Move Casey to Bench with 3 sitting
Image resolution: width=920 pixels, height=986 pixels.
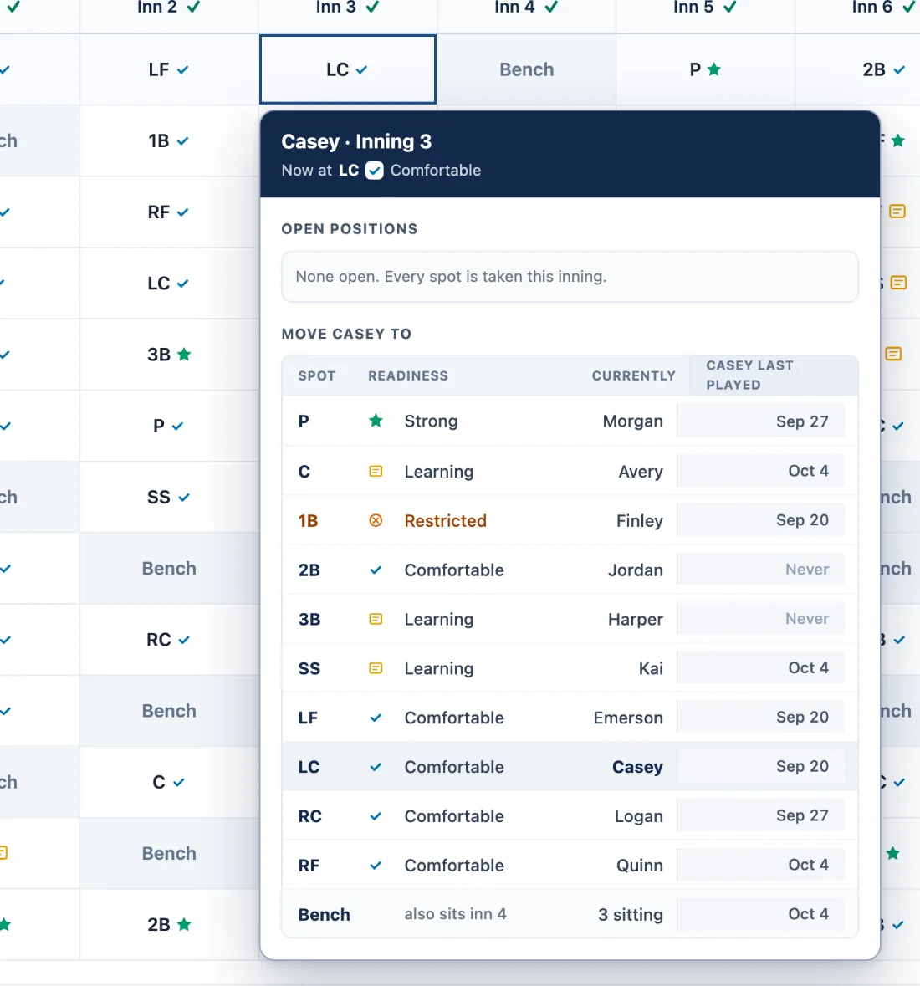pyautogui.click(x=570, y=914)
